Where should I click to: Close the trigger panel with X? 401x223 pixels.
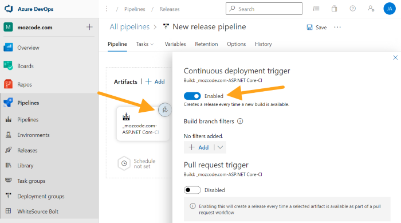(395, 57)
